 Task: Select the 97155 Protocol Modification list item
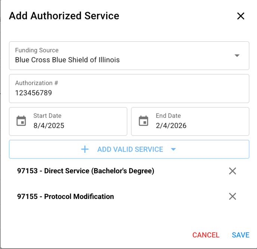pyautogui.click(x=65, y=196)
